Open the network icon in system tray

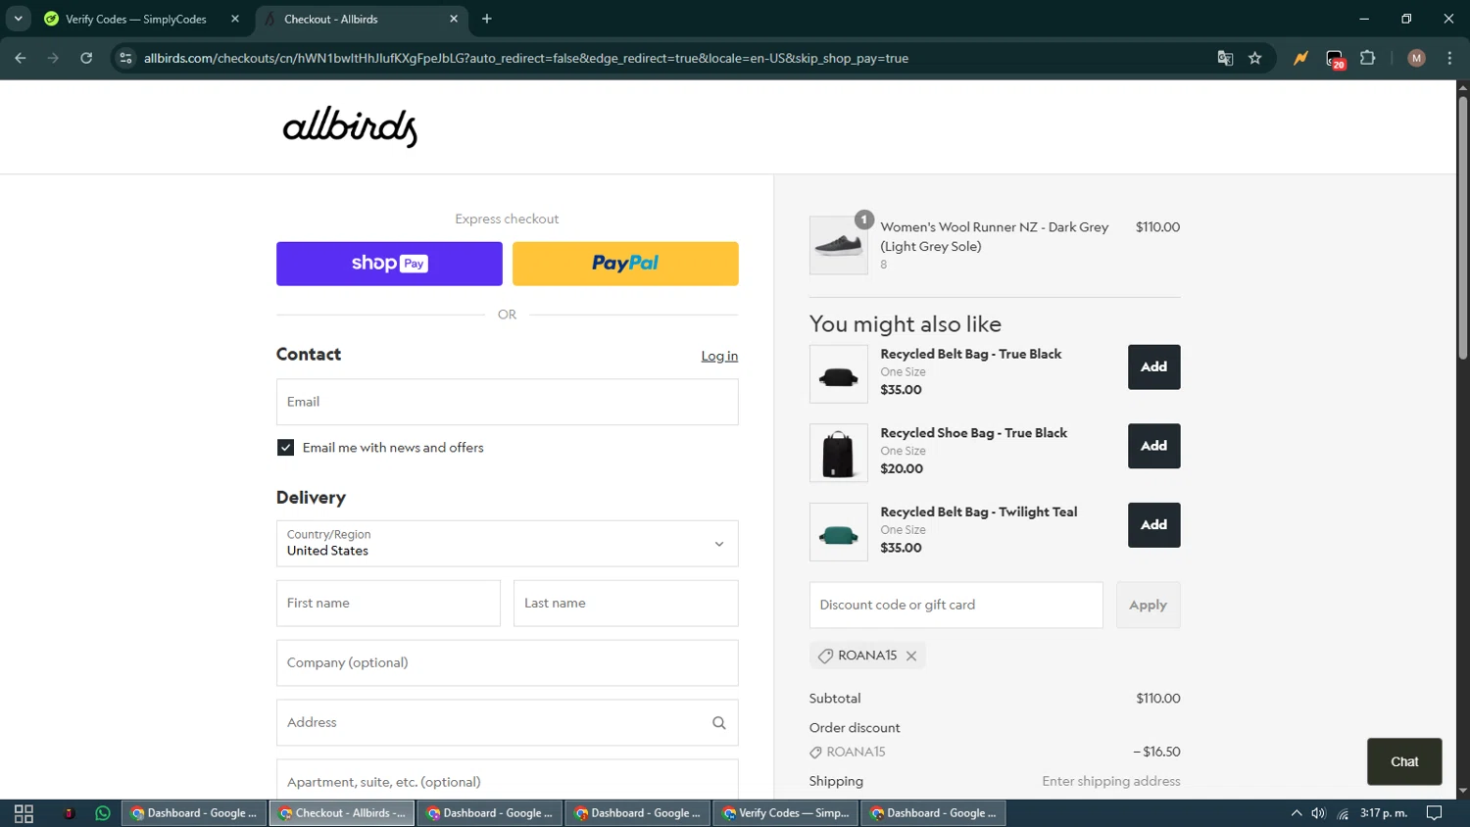click(1343, 813)
